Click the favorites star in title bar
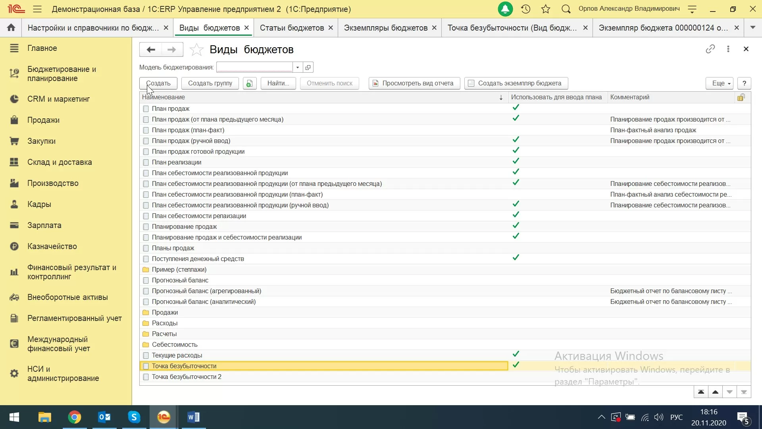Viewport: 762px width, 429px height. coord(546,9)
